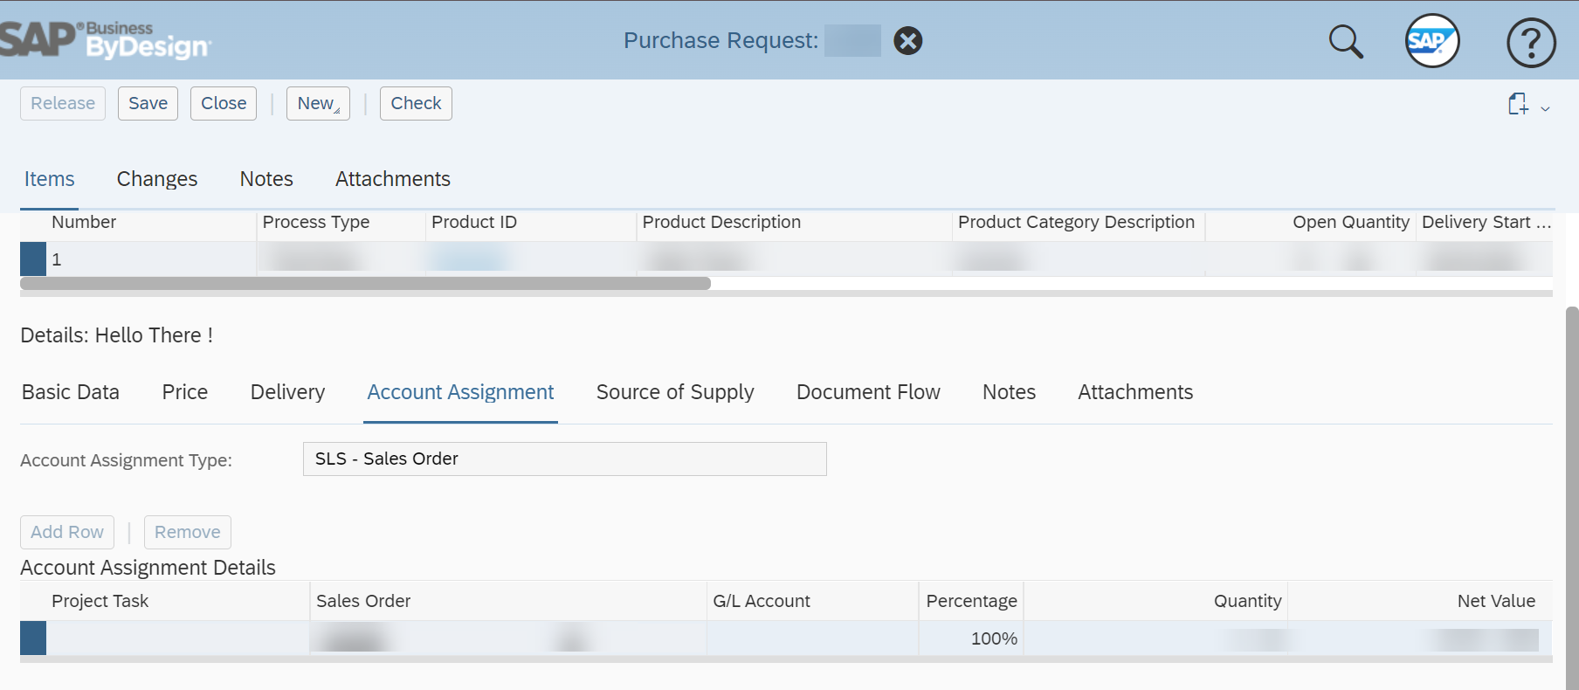
Task: Open the top-level Attachments tab
Action: click(x=393, y=179)
